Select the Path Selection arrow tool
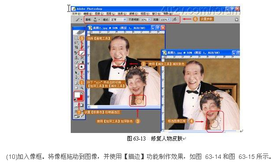Screen dimensions: 279x165 76,72
